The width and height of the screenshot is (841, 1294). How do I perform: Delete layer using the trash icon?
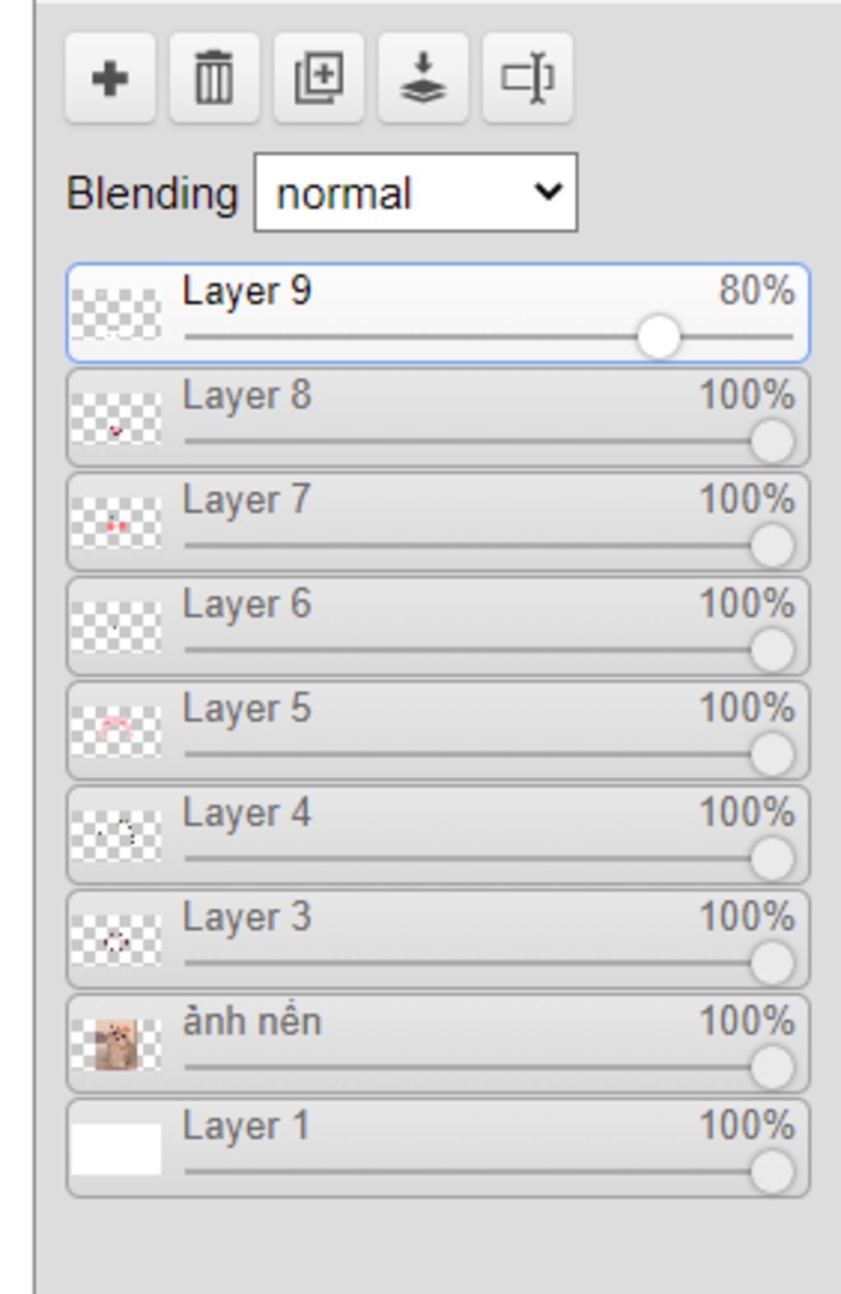click(214, 79)
